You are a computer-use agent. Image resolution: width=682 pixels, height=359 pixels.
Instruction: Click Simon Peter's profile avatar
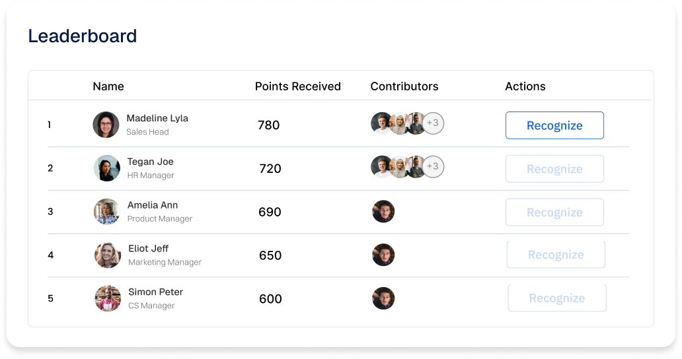tap(108, 298)
